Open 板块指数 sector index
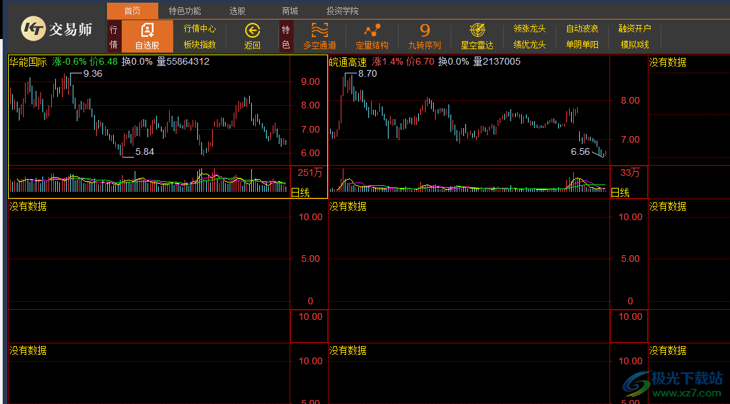The width and height of the screenshot is (730, 404). click(200, 44)
